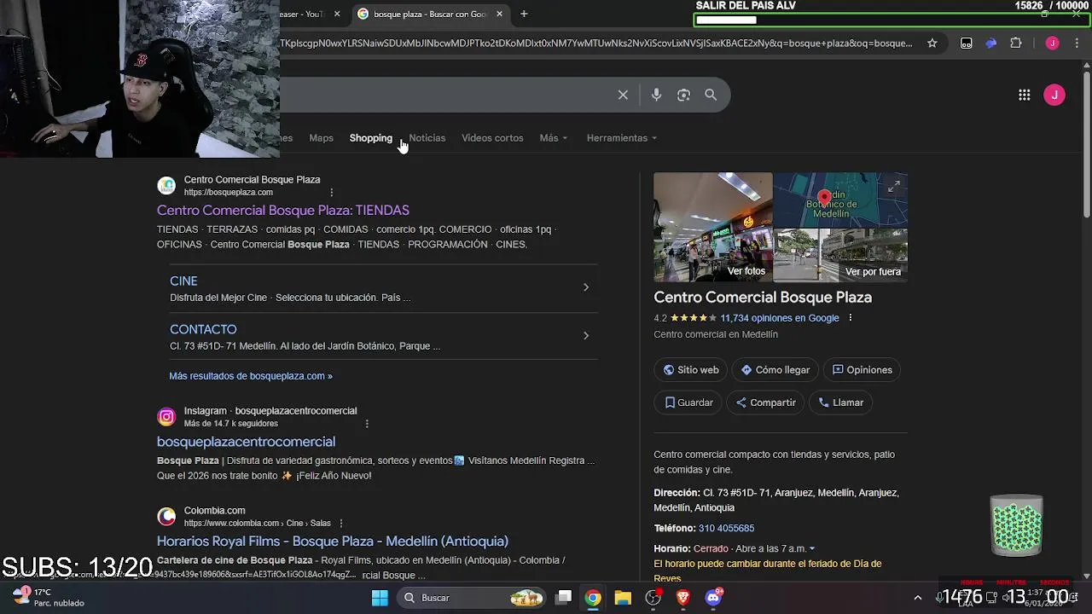This screenshot has height=614, width=1092.
Task: Click the Google search input field
Action: click(444, 95)
